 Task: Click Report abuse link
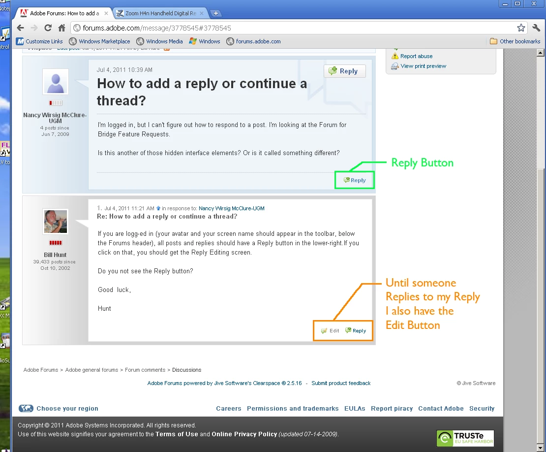point(416,56)
